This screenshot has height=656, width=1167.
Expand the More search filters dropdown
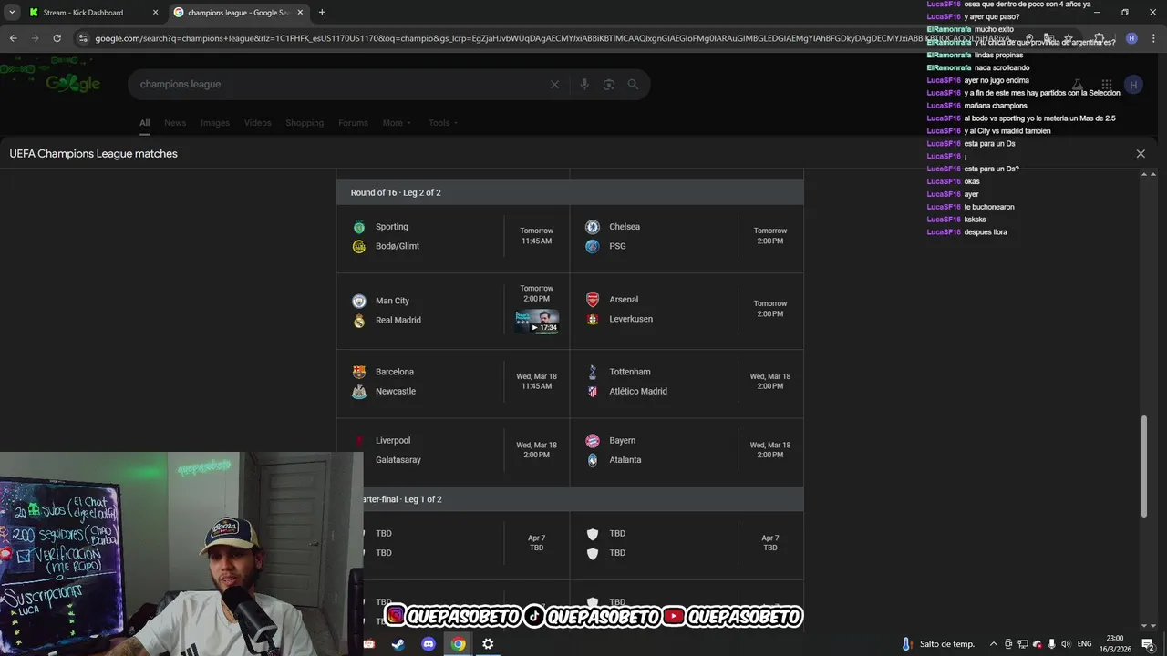[397, 123]
